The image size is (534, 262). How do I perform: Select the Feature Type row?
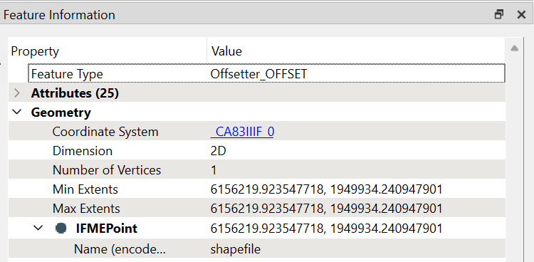tap(267, 73)
